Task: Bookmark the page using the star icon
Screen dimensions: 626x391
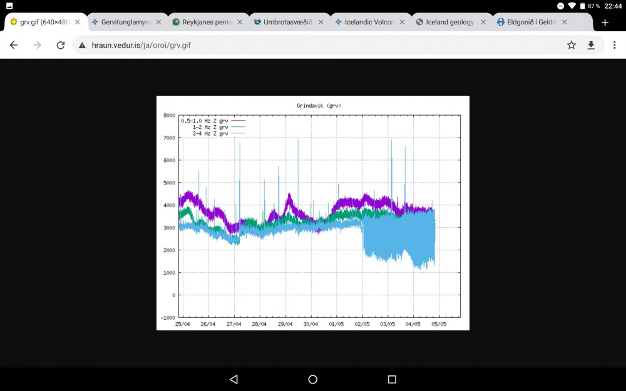Action: [572, 44]
